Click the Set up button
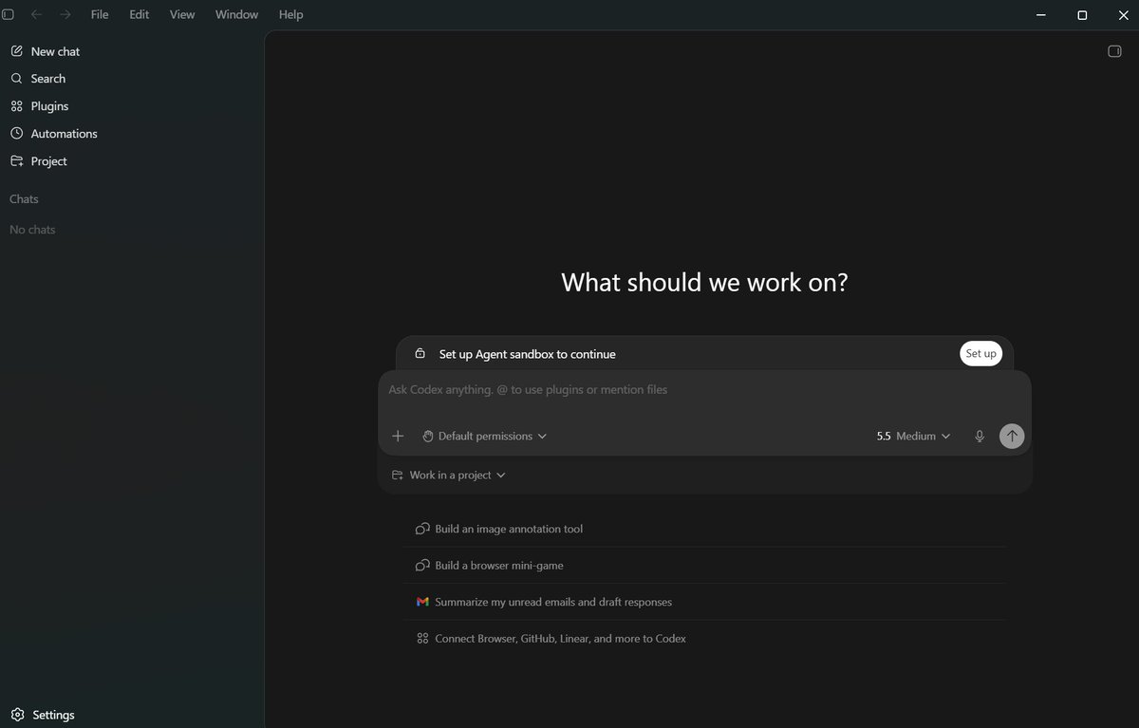 point(980,354)
